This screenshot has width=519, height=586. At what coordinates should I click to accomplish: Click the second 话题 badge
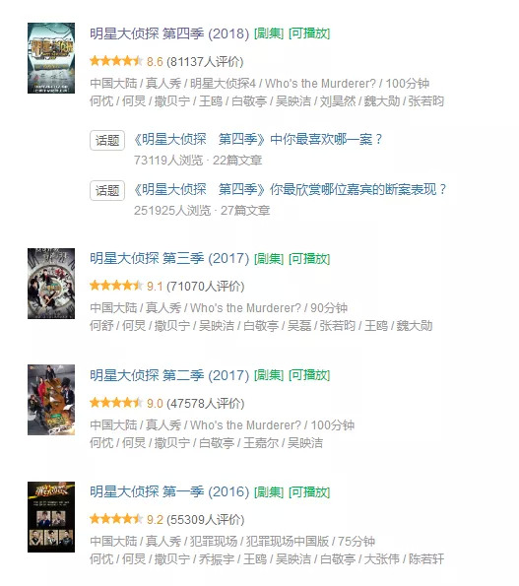[107, 191]
